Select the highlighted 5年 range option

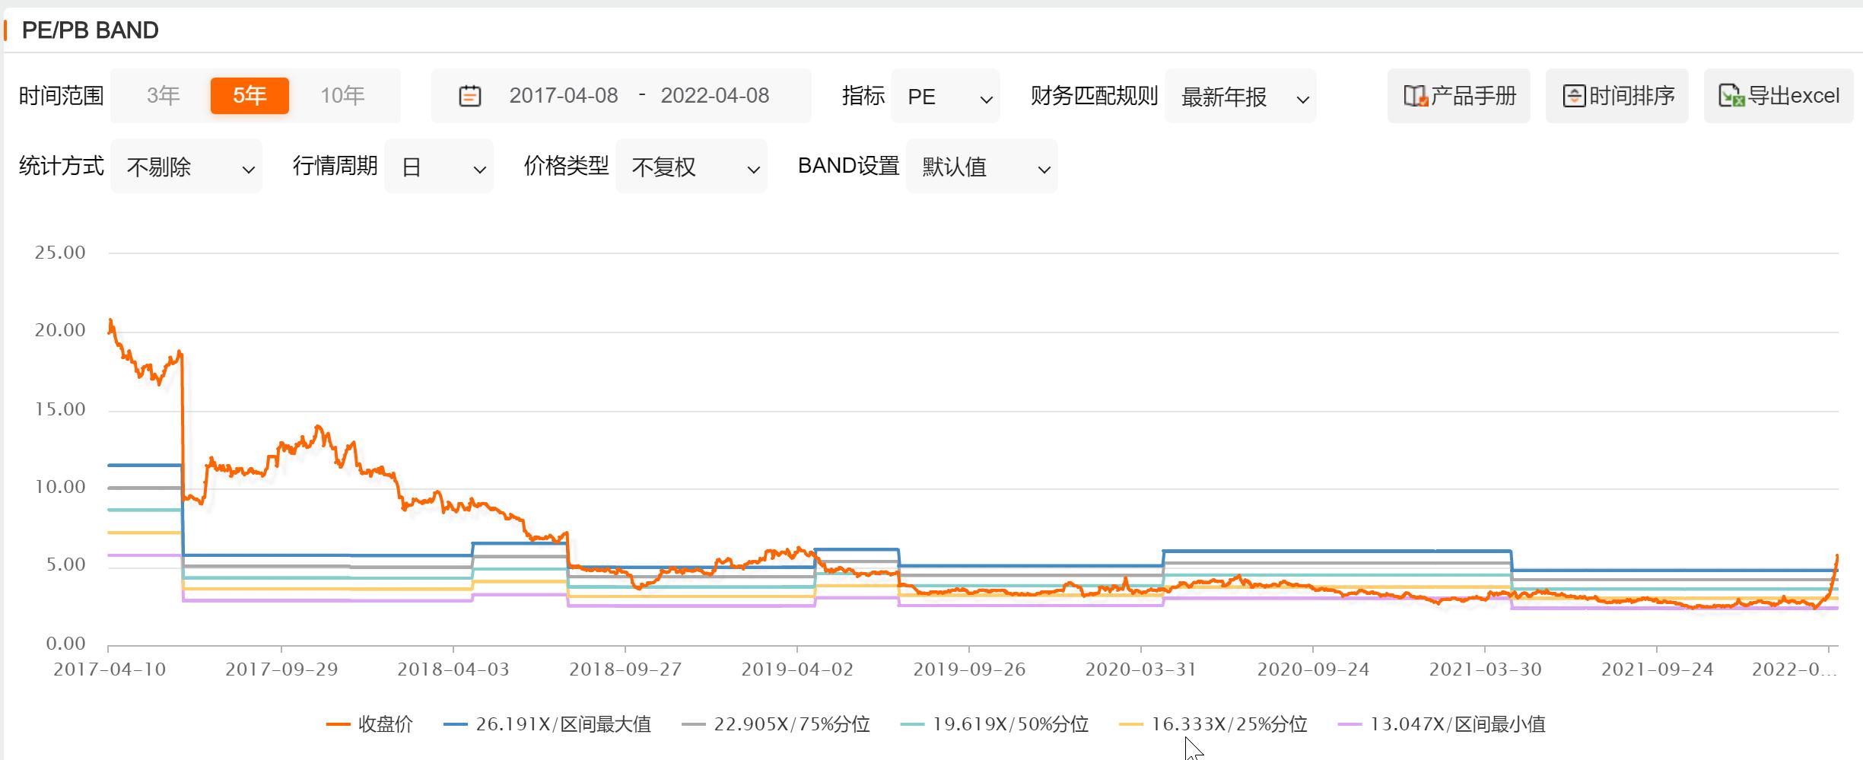[x=250, y=96]
